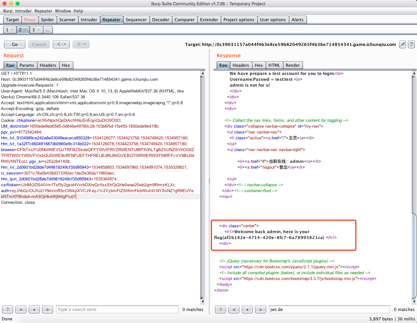This screenshot has height=323, width=417.
Task: Show request Hex view
Action: [66, 65]
